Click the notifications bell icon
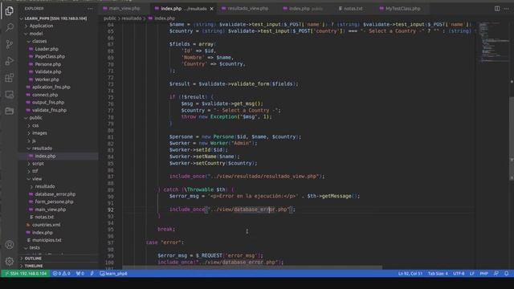This screenshot has height=289, width=514. (507, 273)
